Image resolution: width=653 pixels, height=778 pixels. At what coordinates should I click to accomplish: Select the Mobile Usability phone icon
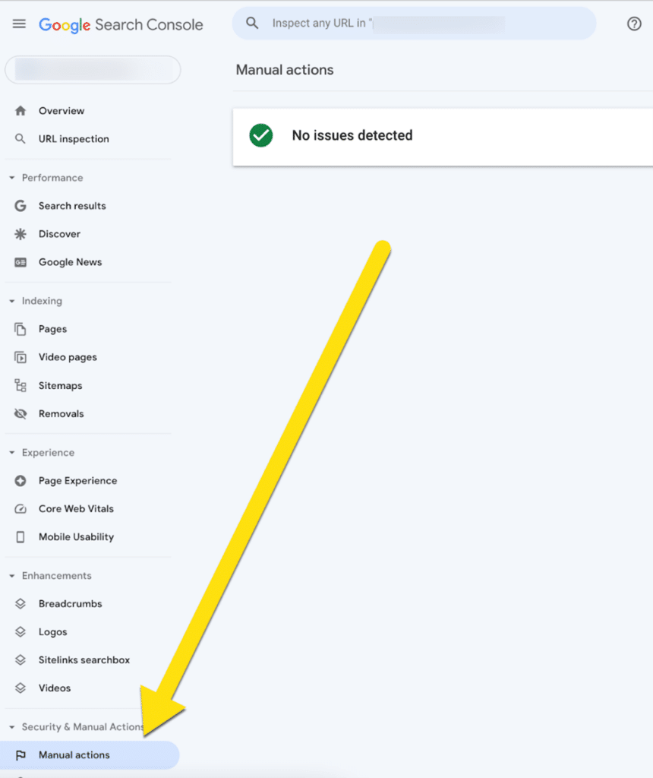[21, 536]
